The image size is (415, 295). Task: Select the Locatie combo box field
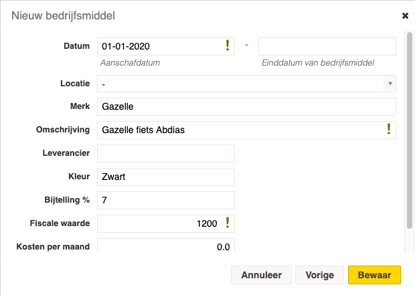point(246,84)
